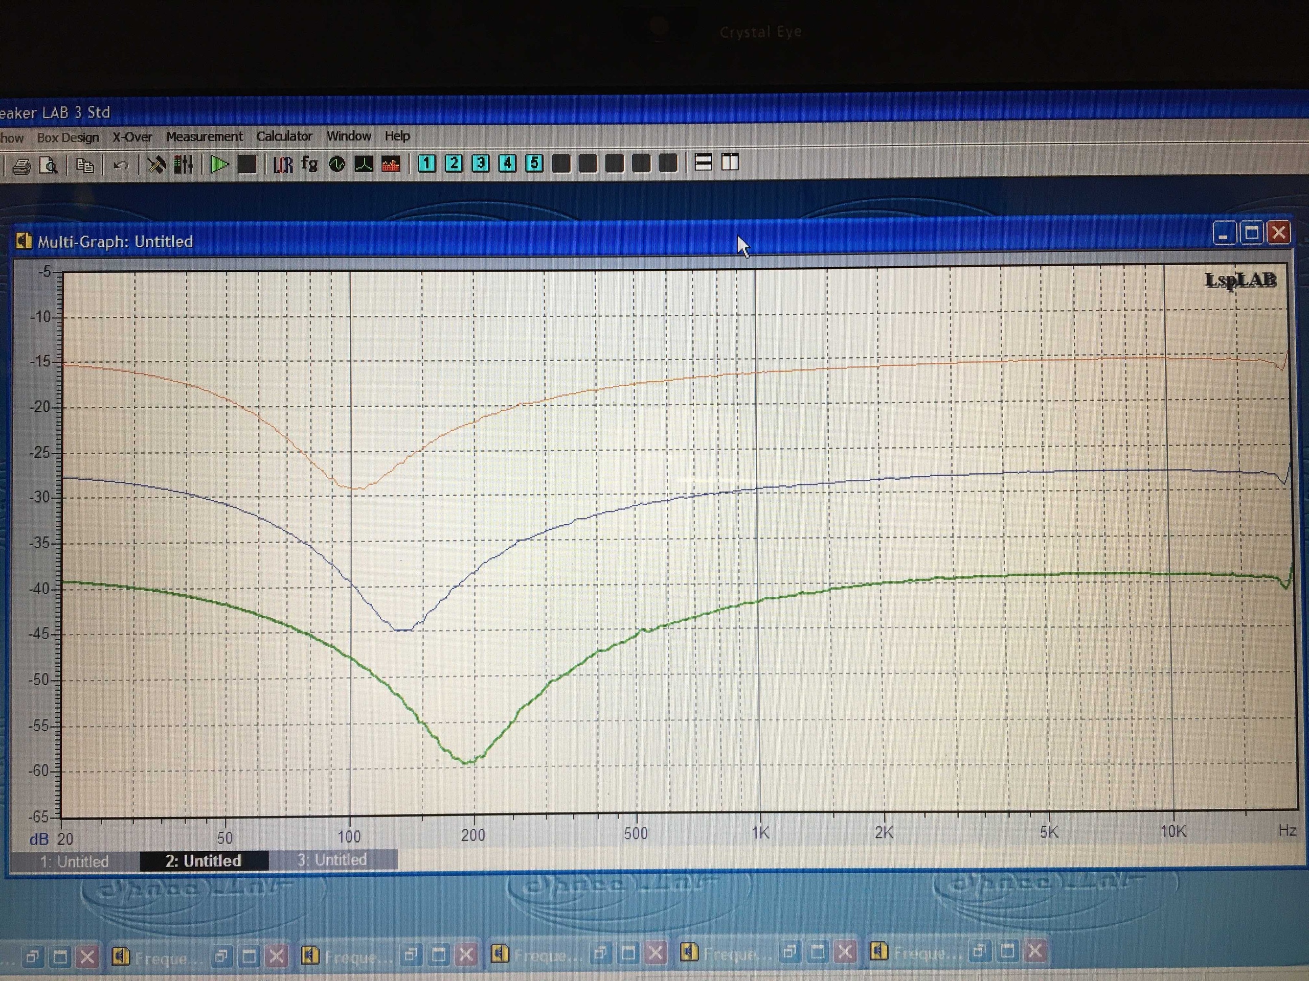Click the Undo arrow icon
Viewport: 1309px width, 981px height.
[121, 166]
